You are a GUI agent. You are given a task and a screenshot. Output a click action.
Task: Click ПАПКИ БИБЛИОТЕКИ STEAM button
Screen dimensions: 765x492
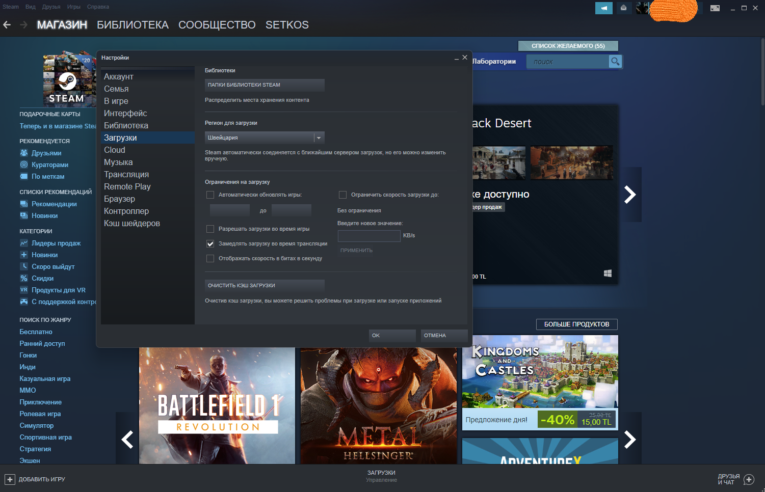point(265,85)
